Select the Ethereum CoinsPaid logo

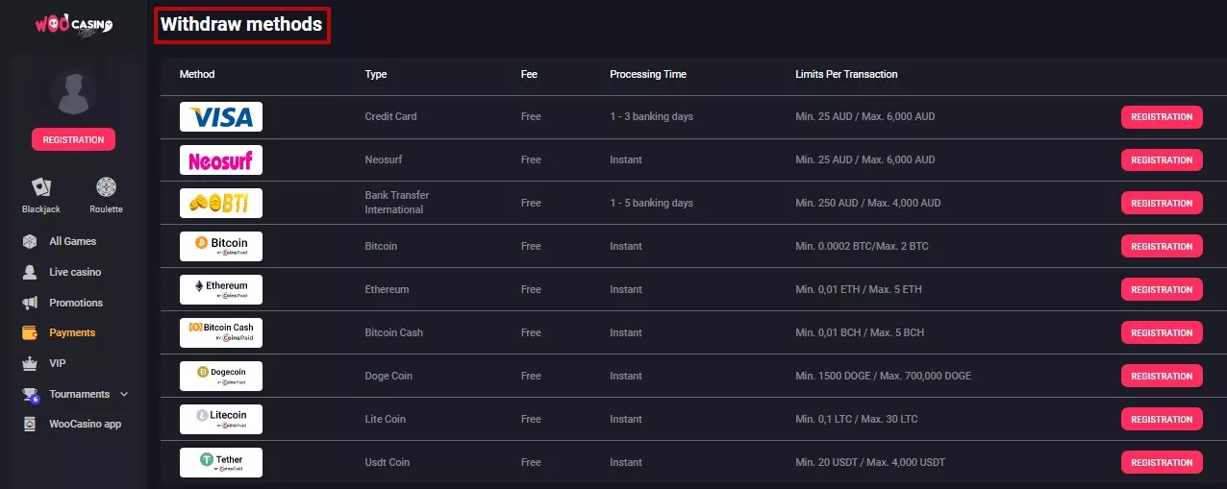coord(221,289)
